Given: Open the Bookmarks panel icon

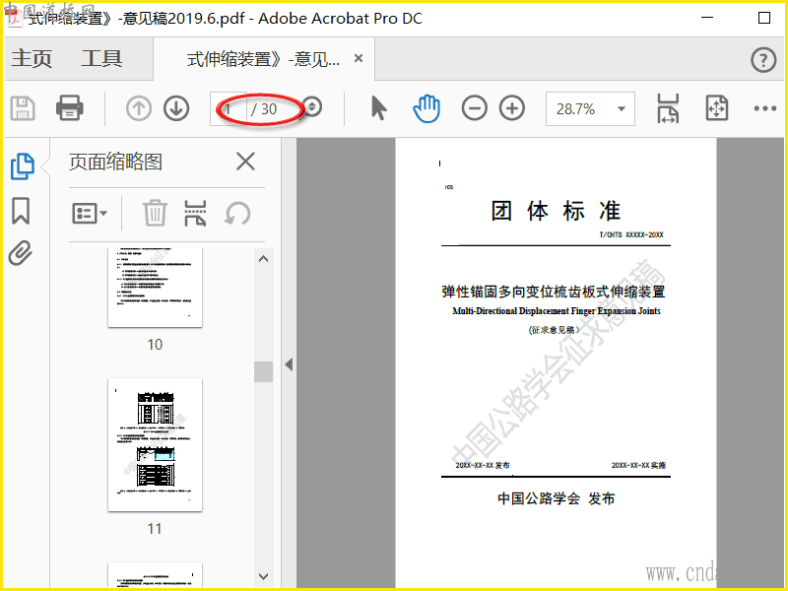Looking at the screenshot, I should tap(21, 211).
